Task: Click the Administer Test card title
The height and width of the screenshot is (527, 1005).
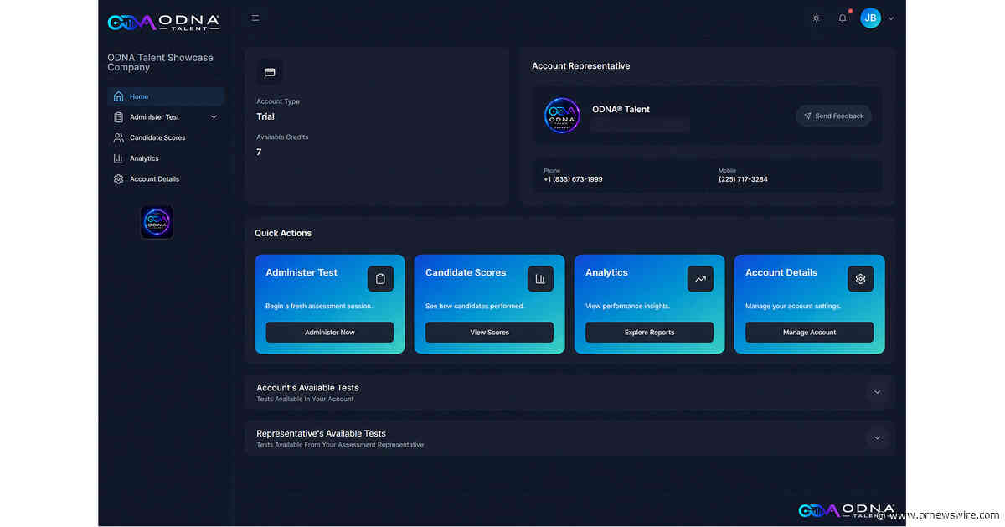Action: tap(301, 272)
